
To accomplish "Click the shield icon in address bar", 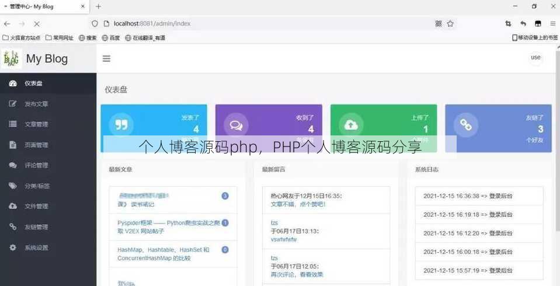I will (x=95, y=23).
